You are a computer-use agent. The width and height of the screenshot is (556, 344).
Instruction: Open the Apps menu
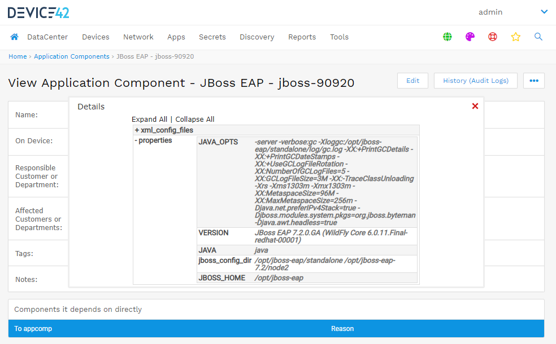[176, 37]
